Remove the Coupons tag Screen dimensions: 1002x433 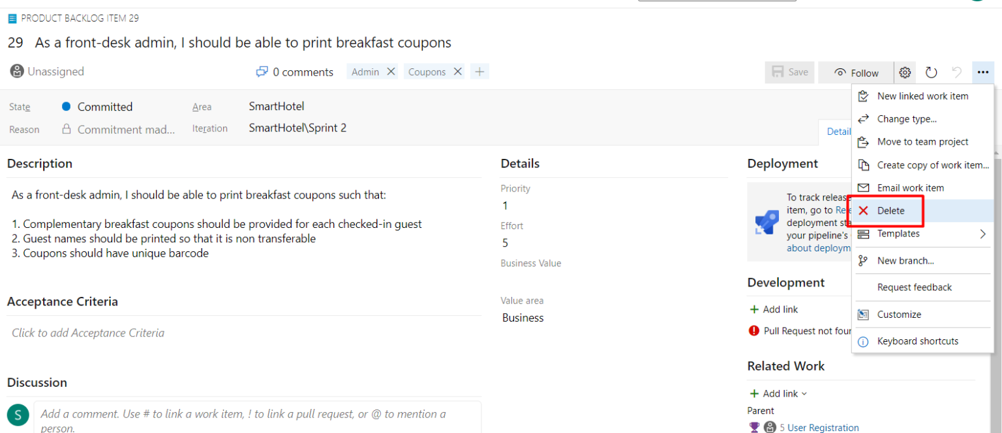tap(458, 72)
